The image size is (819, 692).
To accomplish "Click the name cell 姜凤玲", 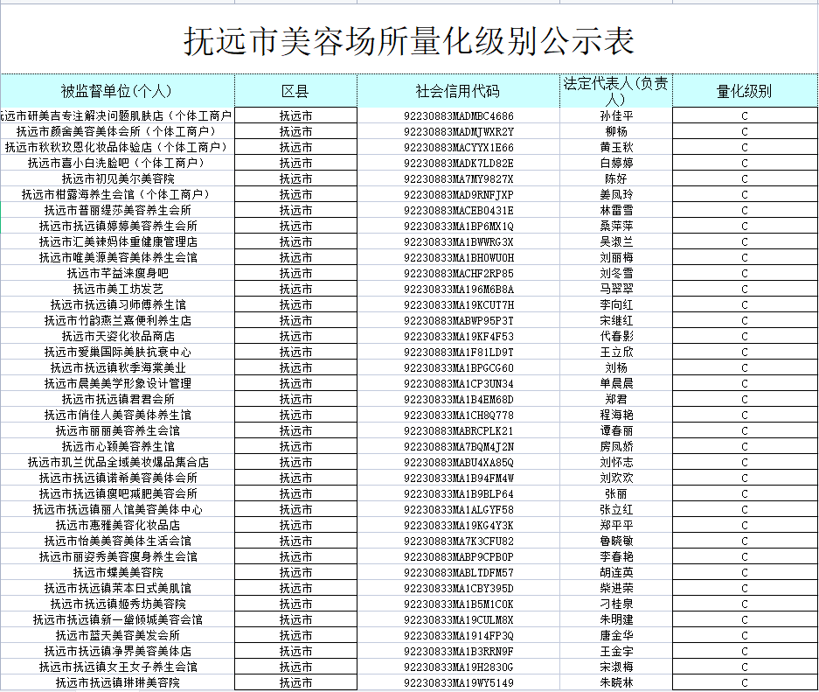I will tap(616, 194).
